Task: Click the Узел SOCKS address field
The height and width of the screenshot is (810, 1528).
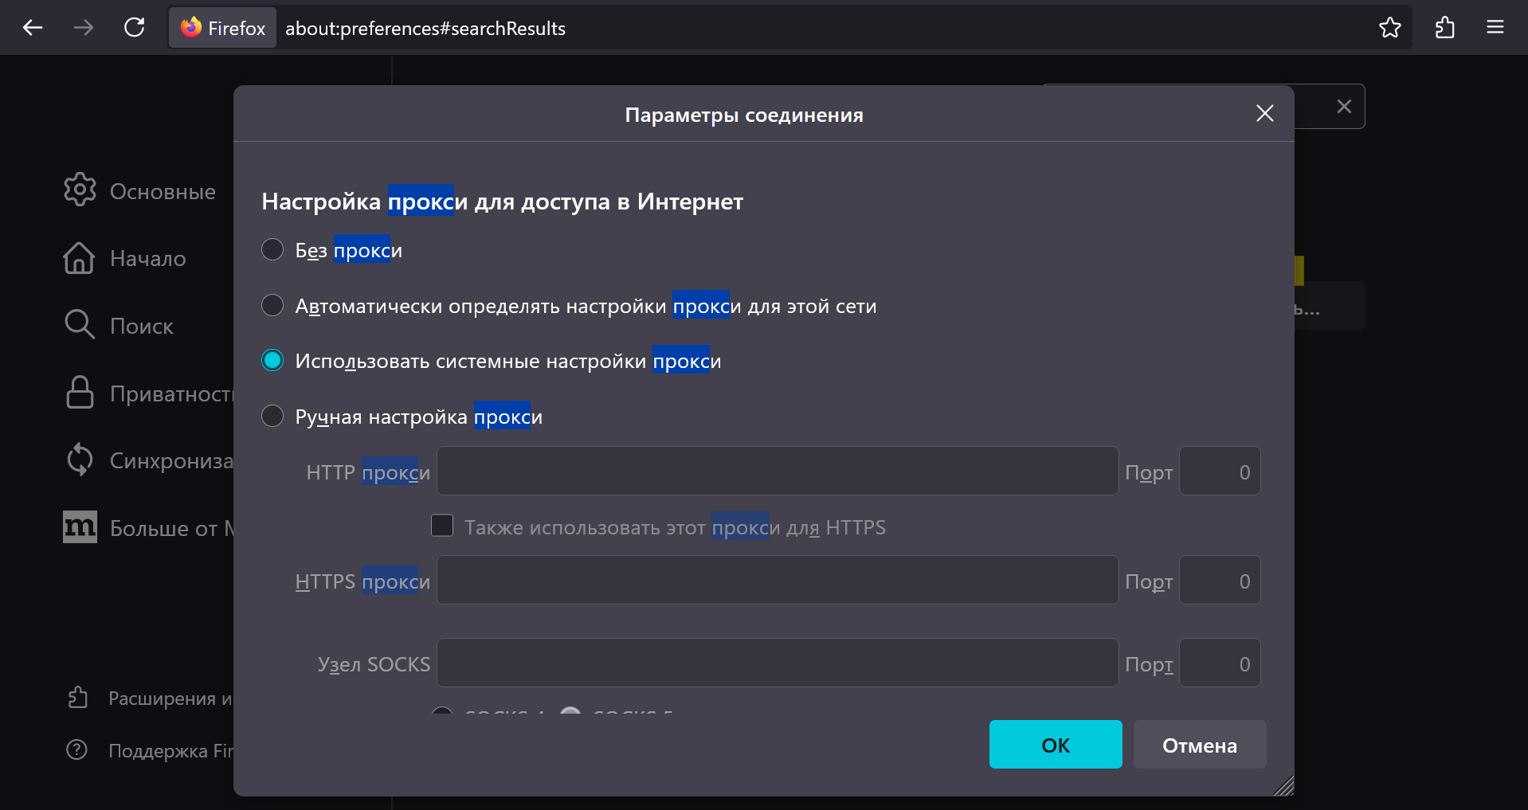Action: [x=778, y=663]
